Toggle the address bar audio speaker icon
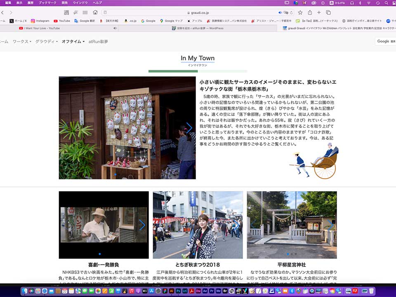396x297 pixels. (x=280, y=12)
